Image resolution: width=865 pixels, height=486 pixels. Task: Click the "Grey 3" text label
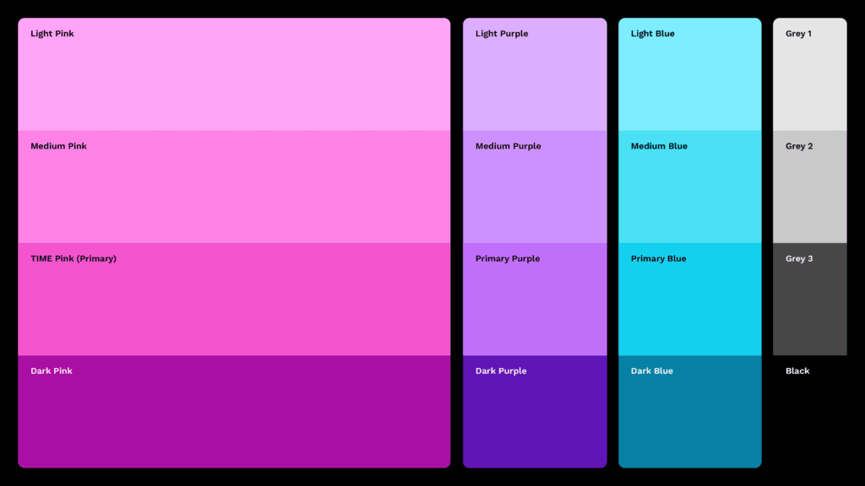799,259
